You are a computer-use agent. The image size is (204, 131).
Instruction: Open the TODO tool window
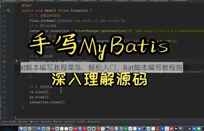tap(13, 122)
